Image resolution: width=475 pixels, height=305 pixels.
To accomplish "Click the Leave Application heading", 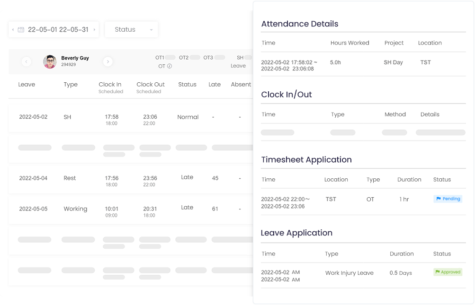I will point(296,233).
